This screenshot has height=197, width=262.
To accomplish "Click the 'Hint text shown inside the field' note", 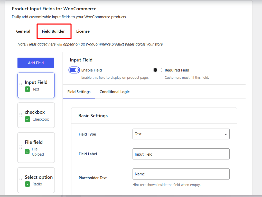I will point(166,185).
